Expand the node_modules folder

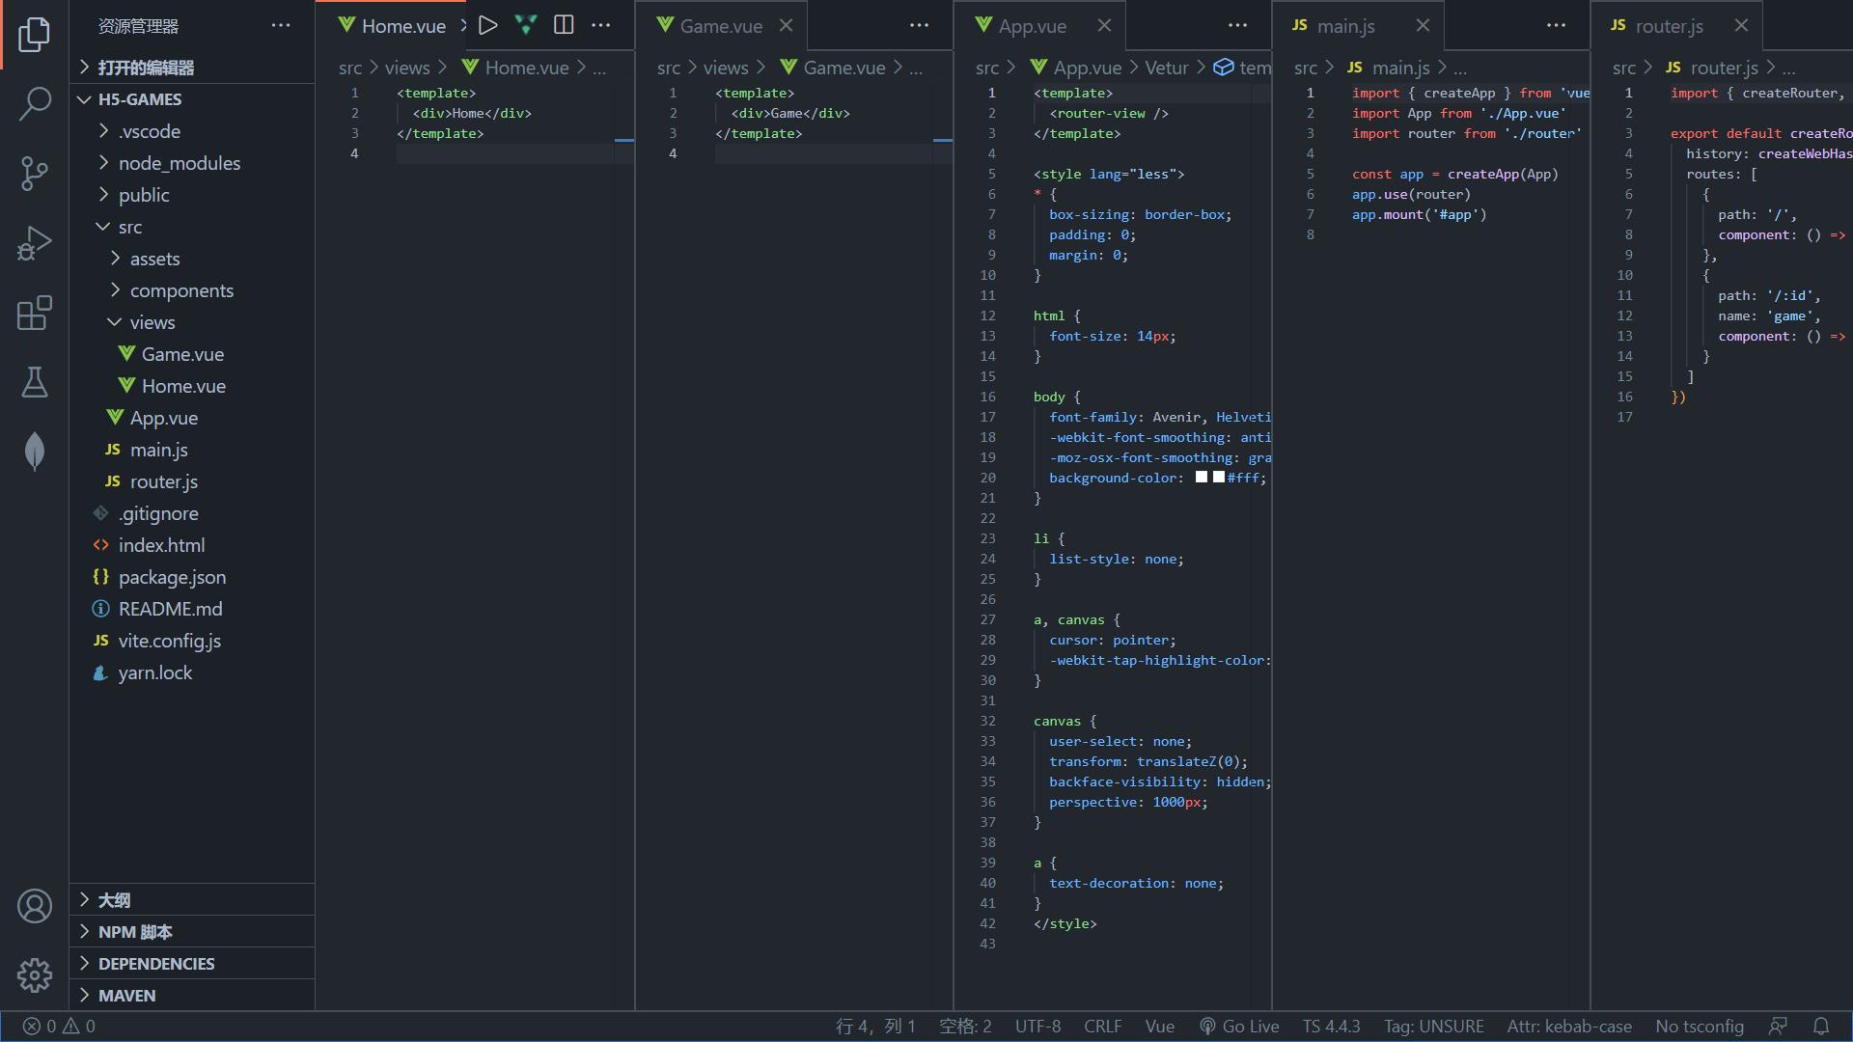(179, 163)
